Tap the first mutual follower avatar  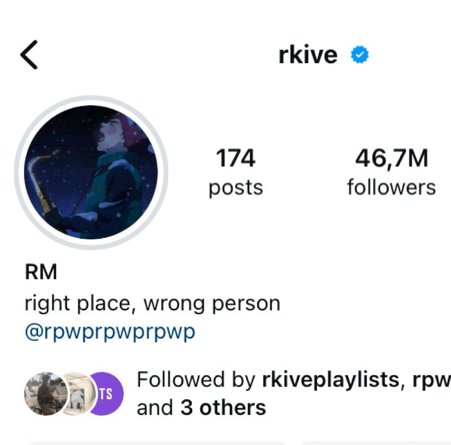46,393
